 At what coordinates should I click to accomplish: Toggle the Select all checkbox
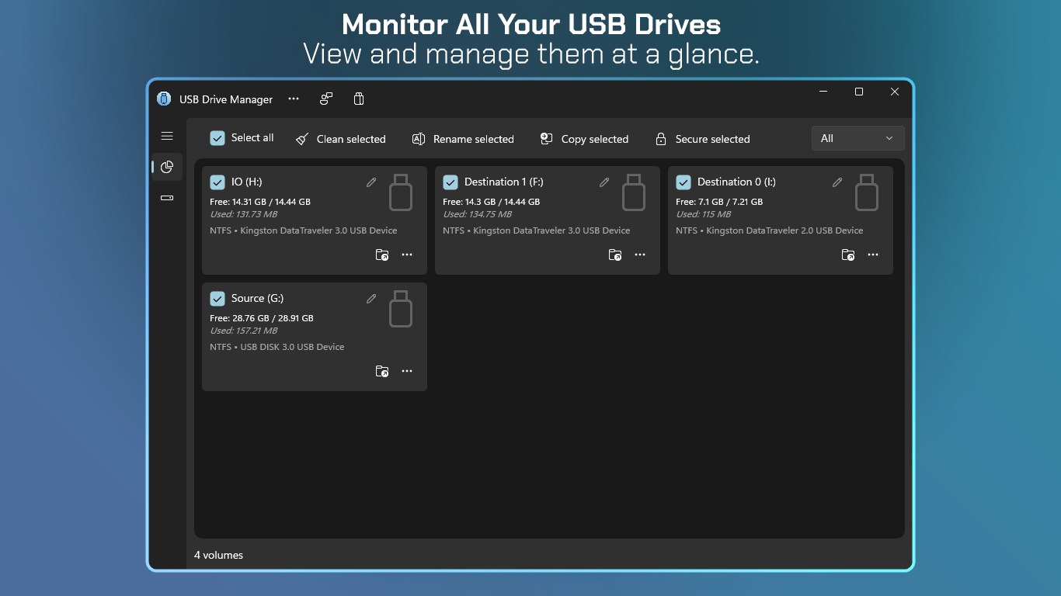click(x=217, y=138)
